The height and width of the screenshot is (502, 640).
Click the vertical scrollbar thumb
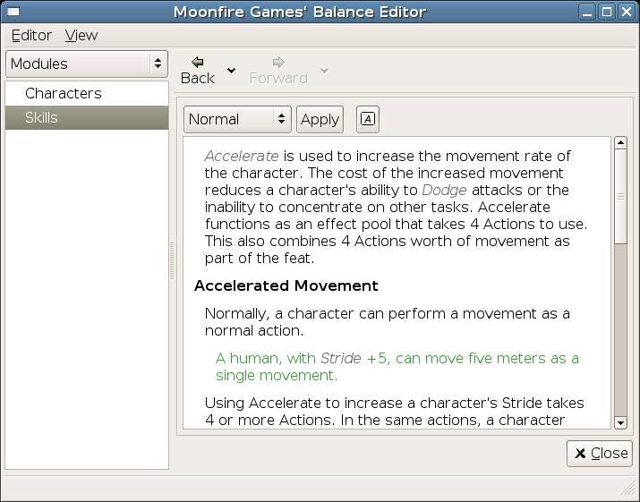tap(620, 197)
